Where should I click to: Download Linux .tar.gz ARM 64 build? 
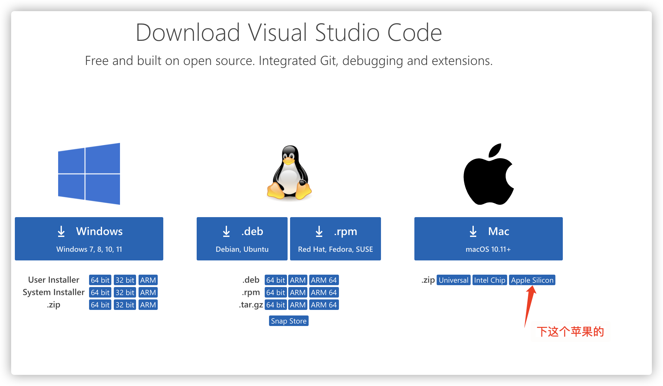pyautogui.click(x=323, y=305)
